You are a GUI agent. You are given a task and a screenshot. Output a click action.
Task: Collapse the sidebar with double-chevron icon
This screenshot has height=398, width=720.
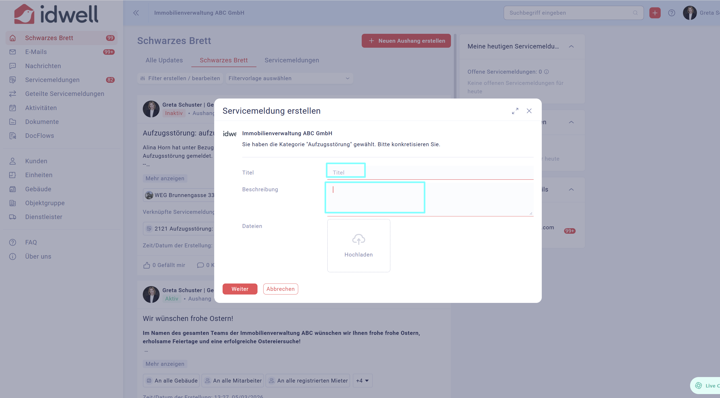[136, 13]
